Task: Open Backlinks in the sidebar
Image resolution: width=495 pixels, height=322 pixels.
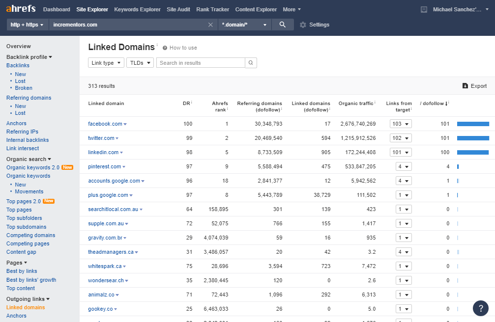Action: (x=18, y=65)
